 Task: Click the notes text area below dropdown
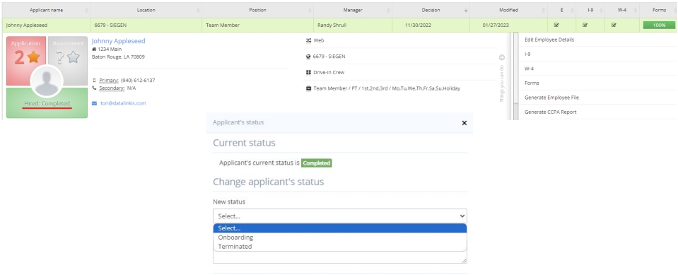[340, 257]
